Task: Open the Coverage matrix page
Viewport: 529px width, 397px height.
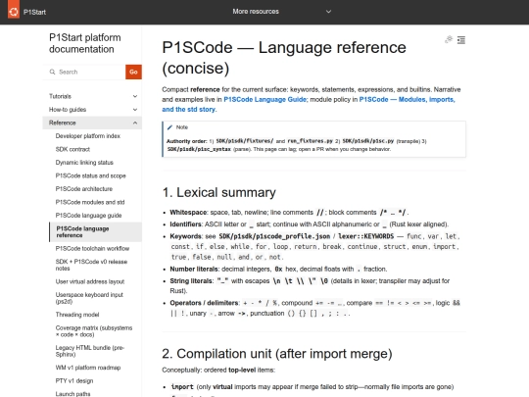Action: 94,331
